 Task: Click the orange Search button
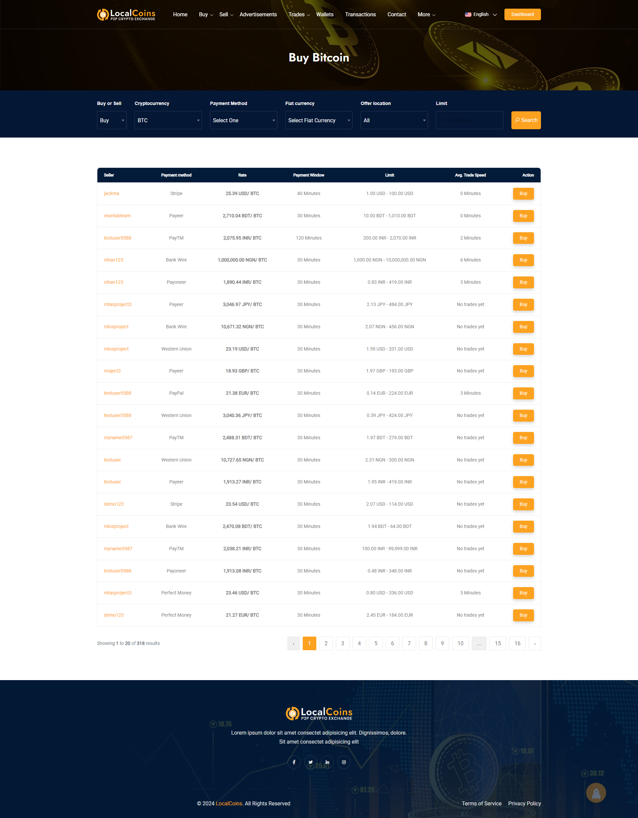click(526, 120)
